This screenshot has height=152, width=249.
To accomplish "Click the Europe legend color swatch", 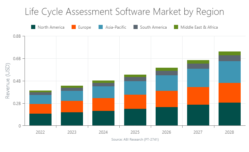I will coord(74,27).
